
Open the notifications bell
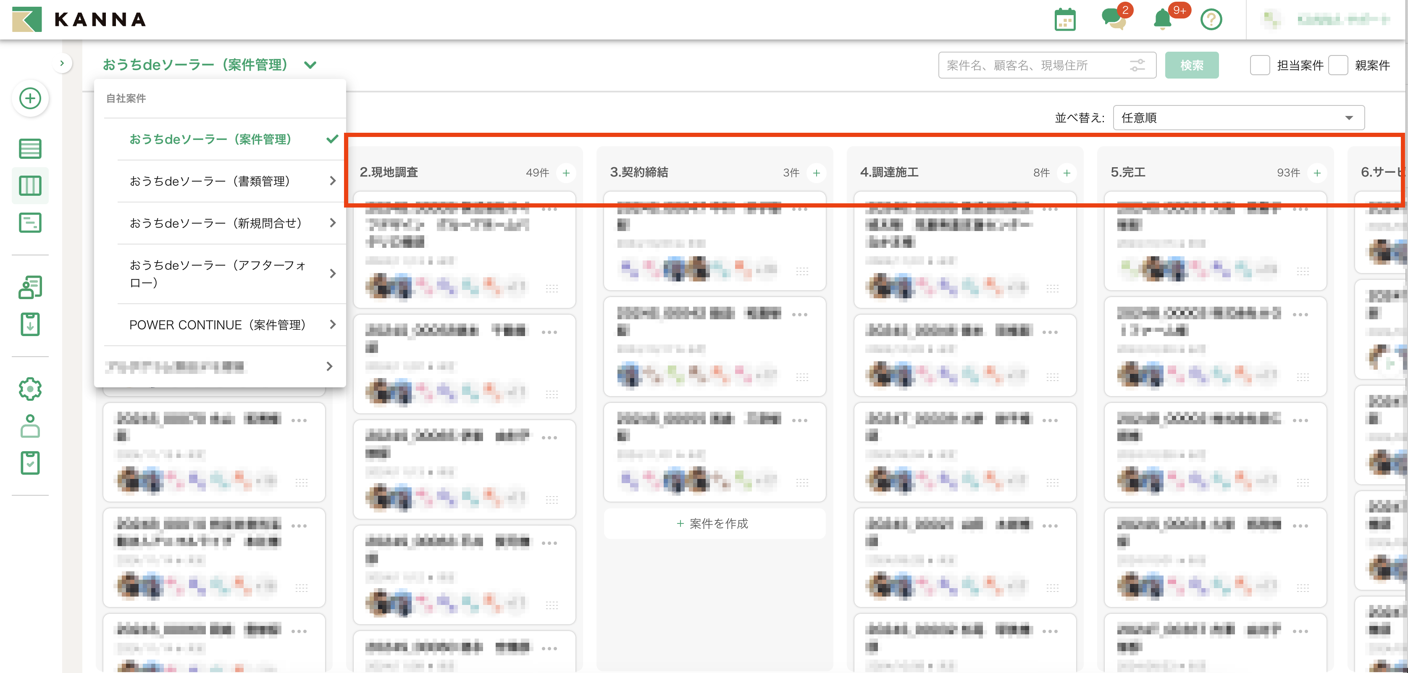pyautogui.click(x=1162, y=20)
